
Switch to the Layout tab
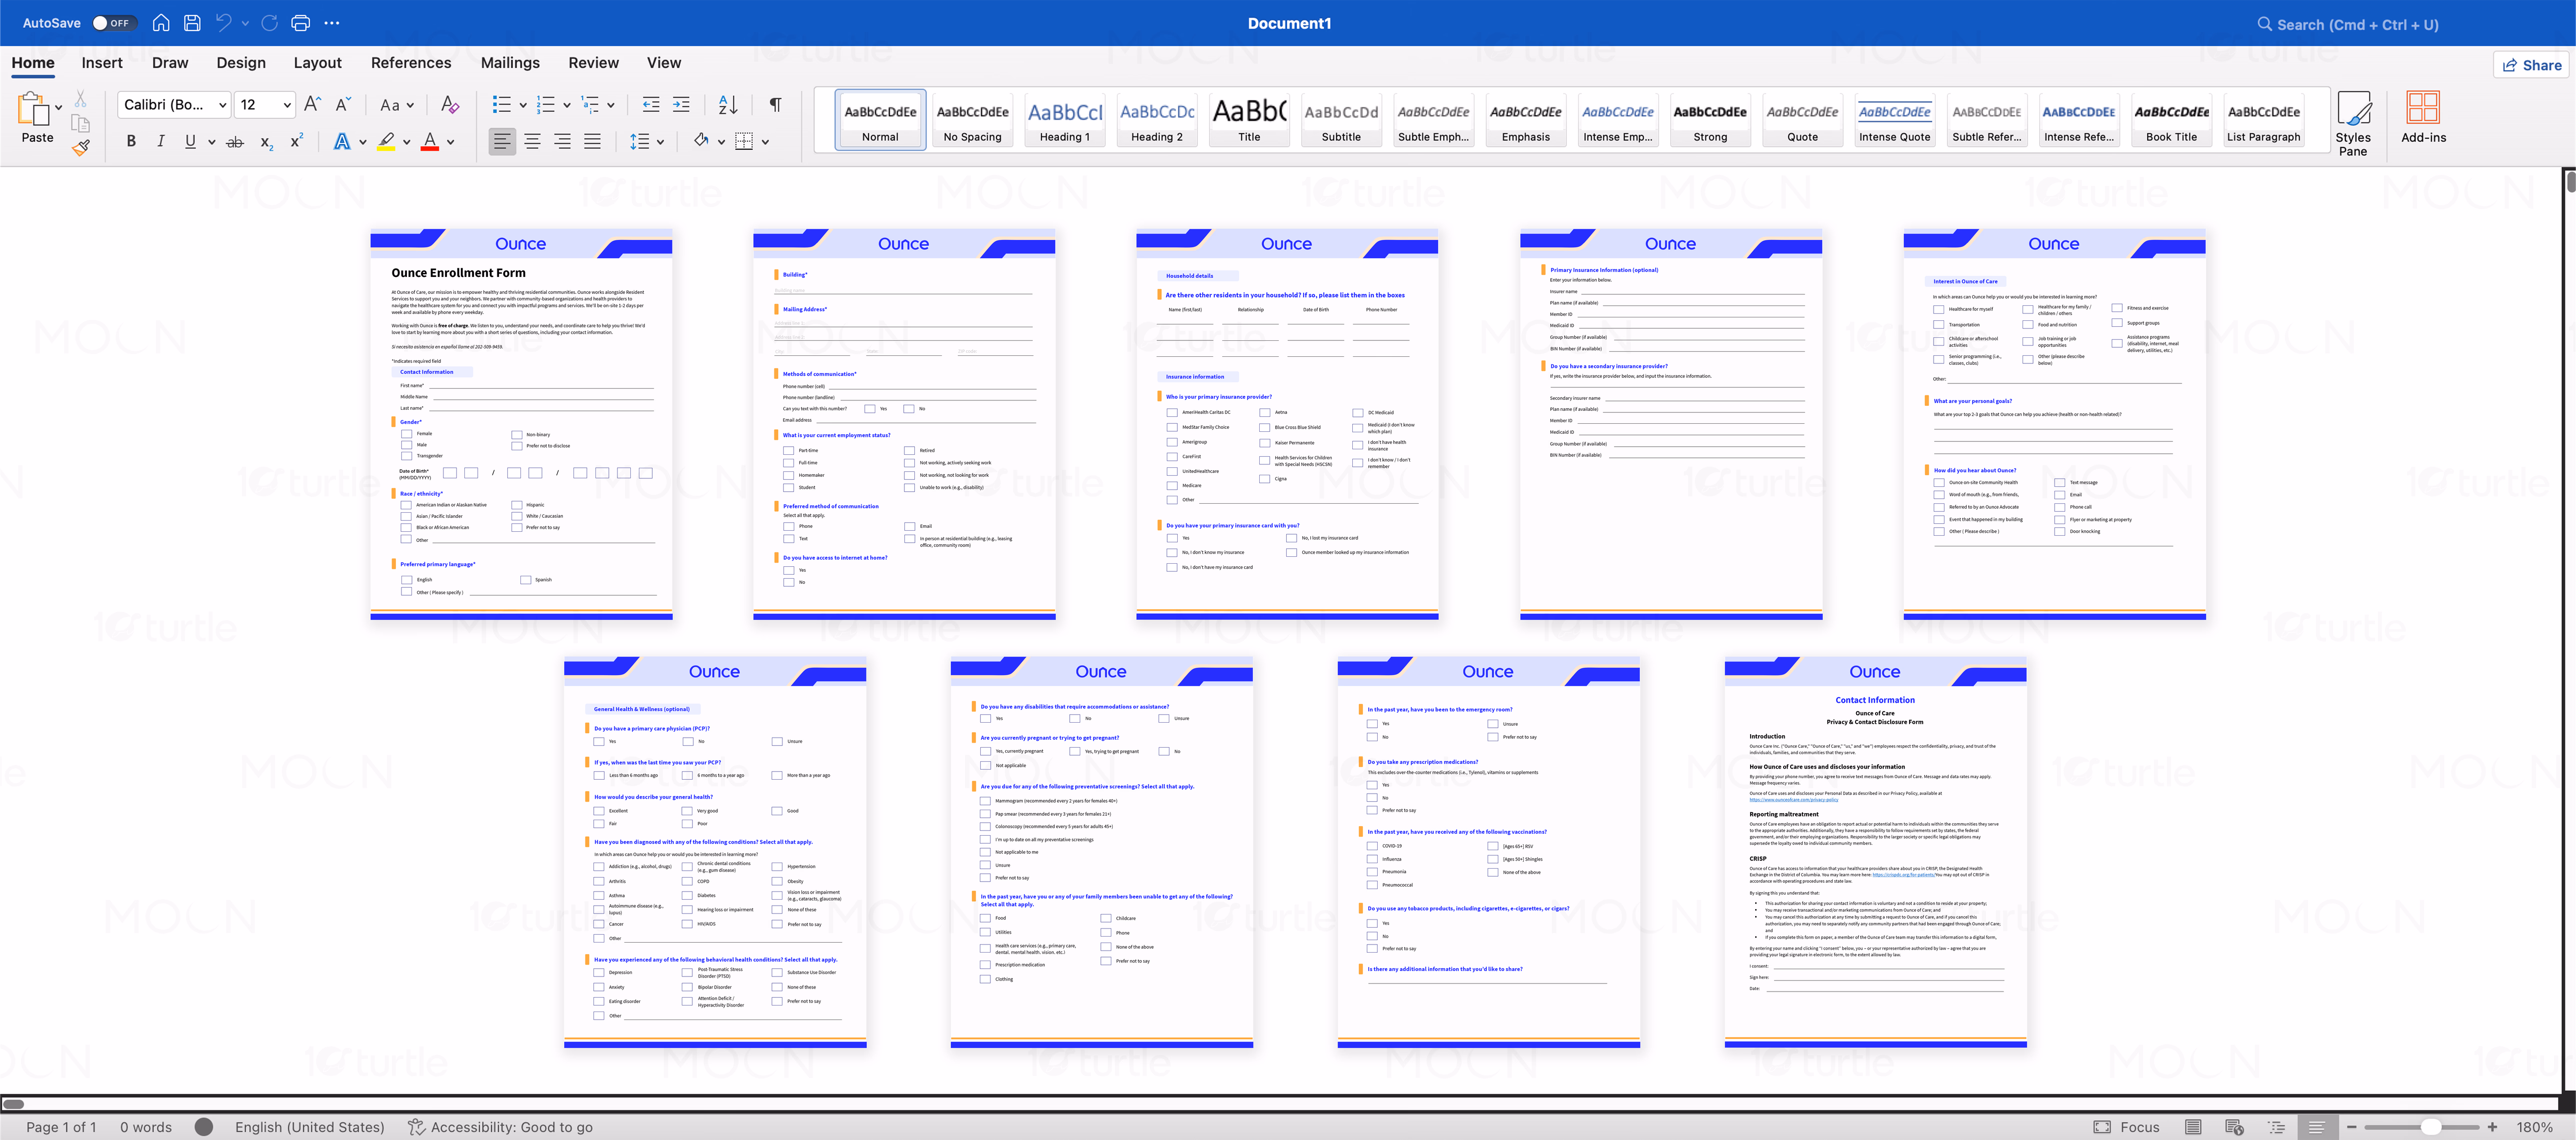pos(317,63)
